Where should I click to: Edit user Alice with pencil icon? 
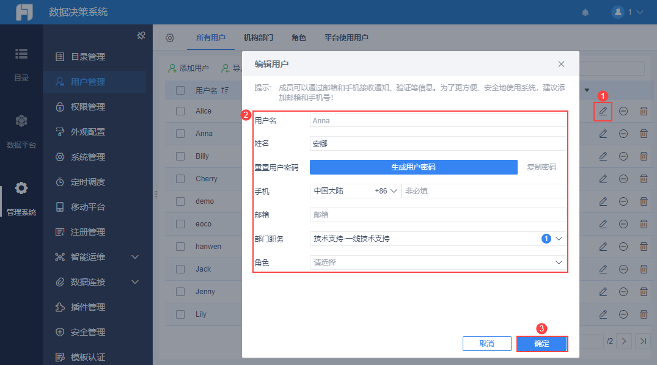coord(603,111)
